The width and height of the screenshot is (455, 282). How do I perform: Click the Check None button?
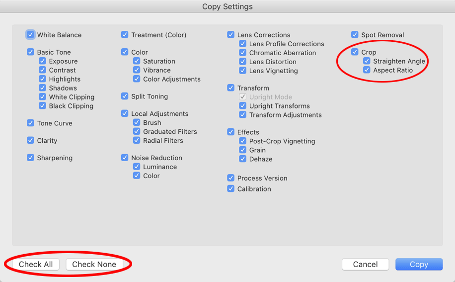pyautogui.click(x=94, y=264)
